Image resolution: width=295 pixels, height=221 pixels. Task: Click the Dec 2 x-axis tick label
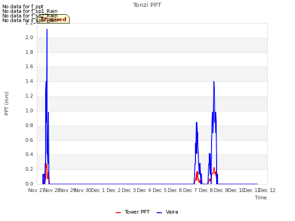(x=114, y=190)
